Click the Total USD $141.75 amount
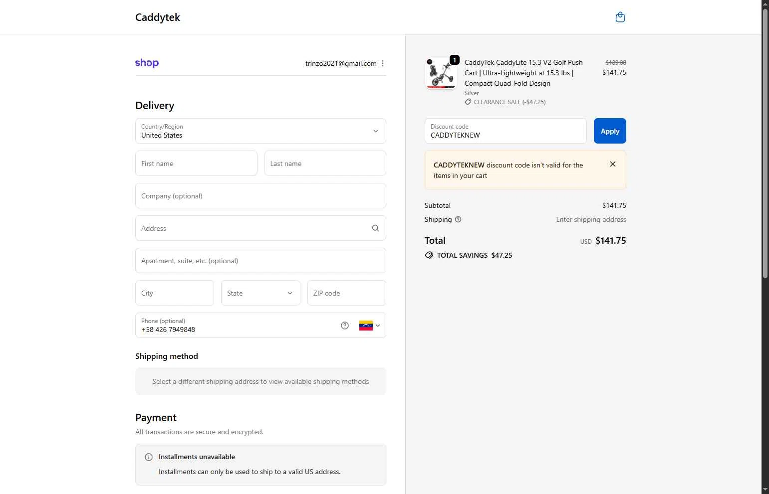The width and height of the screenshot is (769, 494). tap(610, 241)
